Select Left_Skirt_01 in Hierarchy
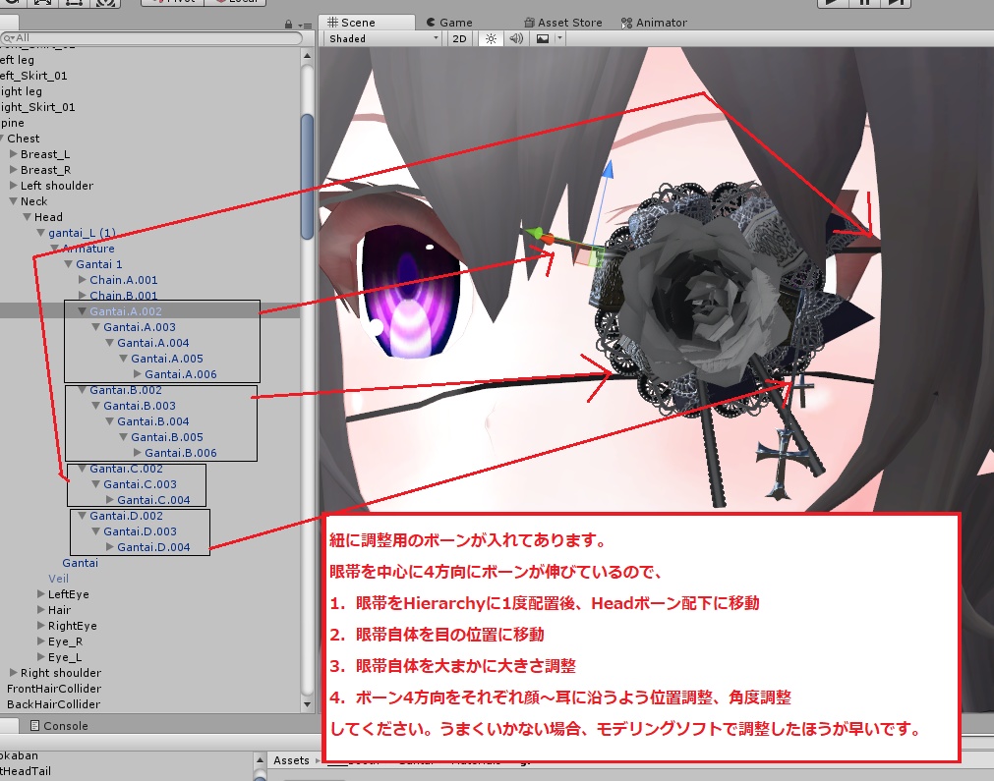This screenshot has height=781, width=994. click(x=33, y=76)
